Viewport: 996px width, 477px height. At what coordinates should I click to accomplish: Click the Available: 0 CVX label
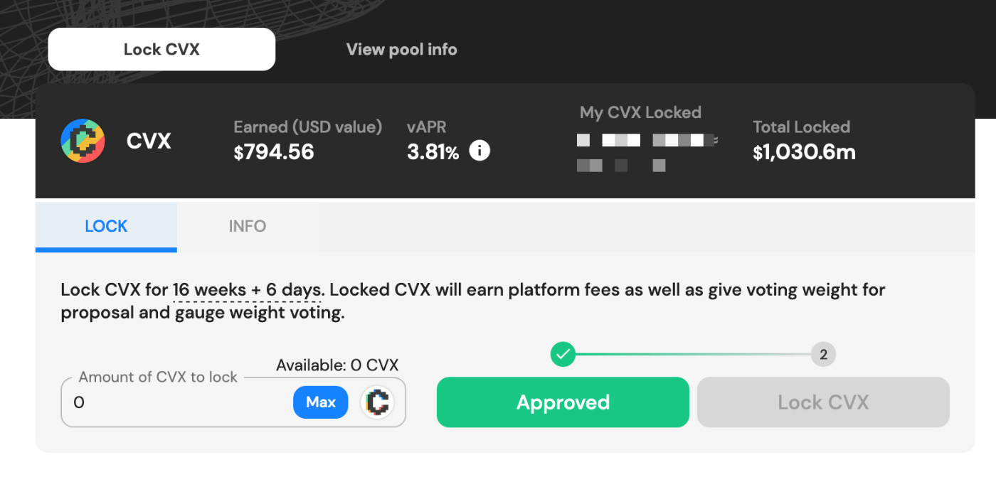coord(337,365)
